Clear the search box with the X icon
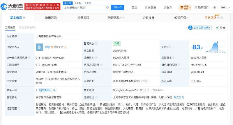Image resolution: width=233 pixels, height=125 pixels. [x=107, y=8]
